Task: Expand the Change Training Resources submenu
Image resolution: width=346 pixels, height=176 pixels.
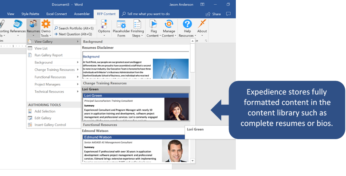Action: (54, 70)
